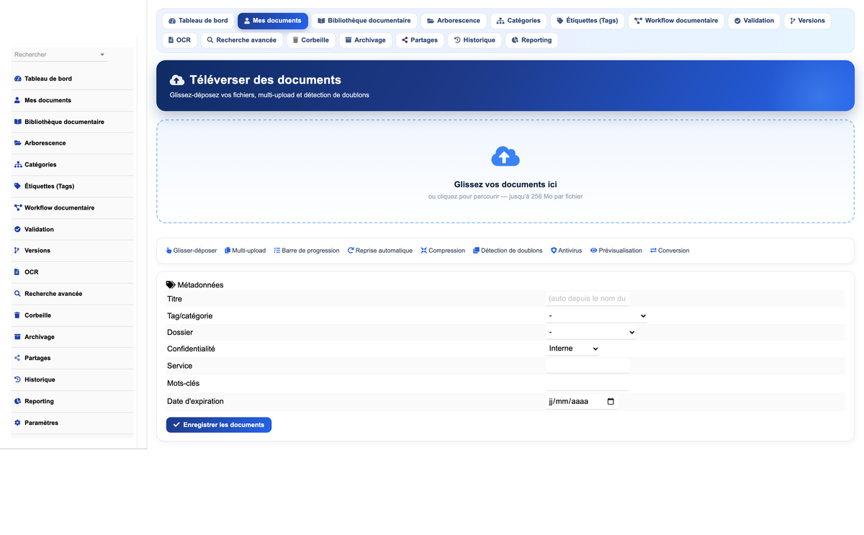The image size is (864, 535).
Task: Click the Archivage sidebar box icon
Action: coord(18,337)
